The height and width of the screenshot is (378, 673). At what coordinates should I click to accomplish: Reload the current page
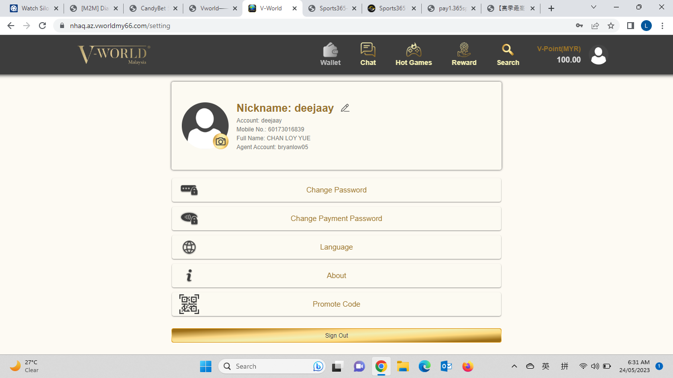coord(42,26)
